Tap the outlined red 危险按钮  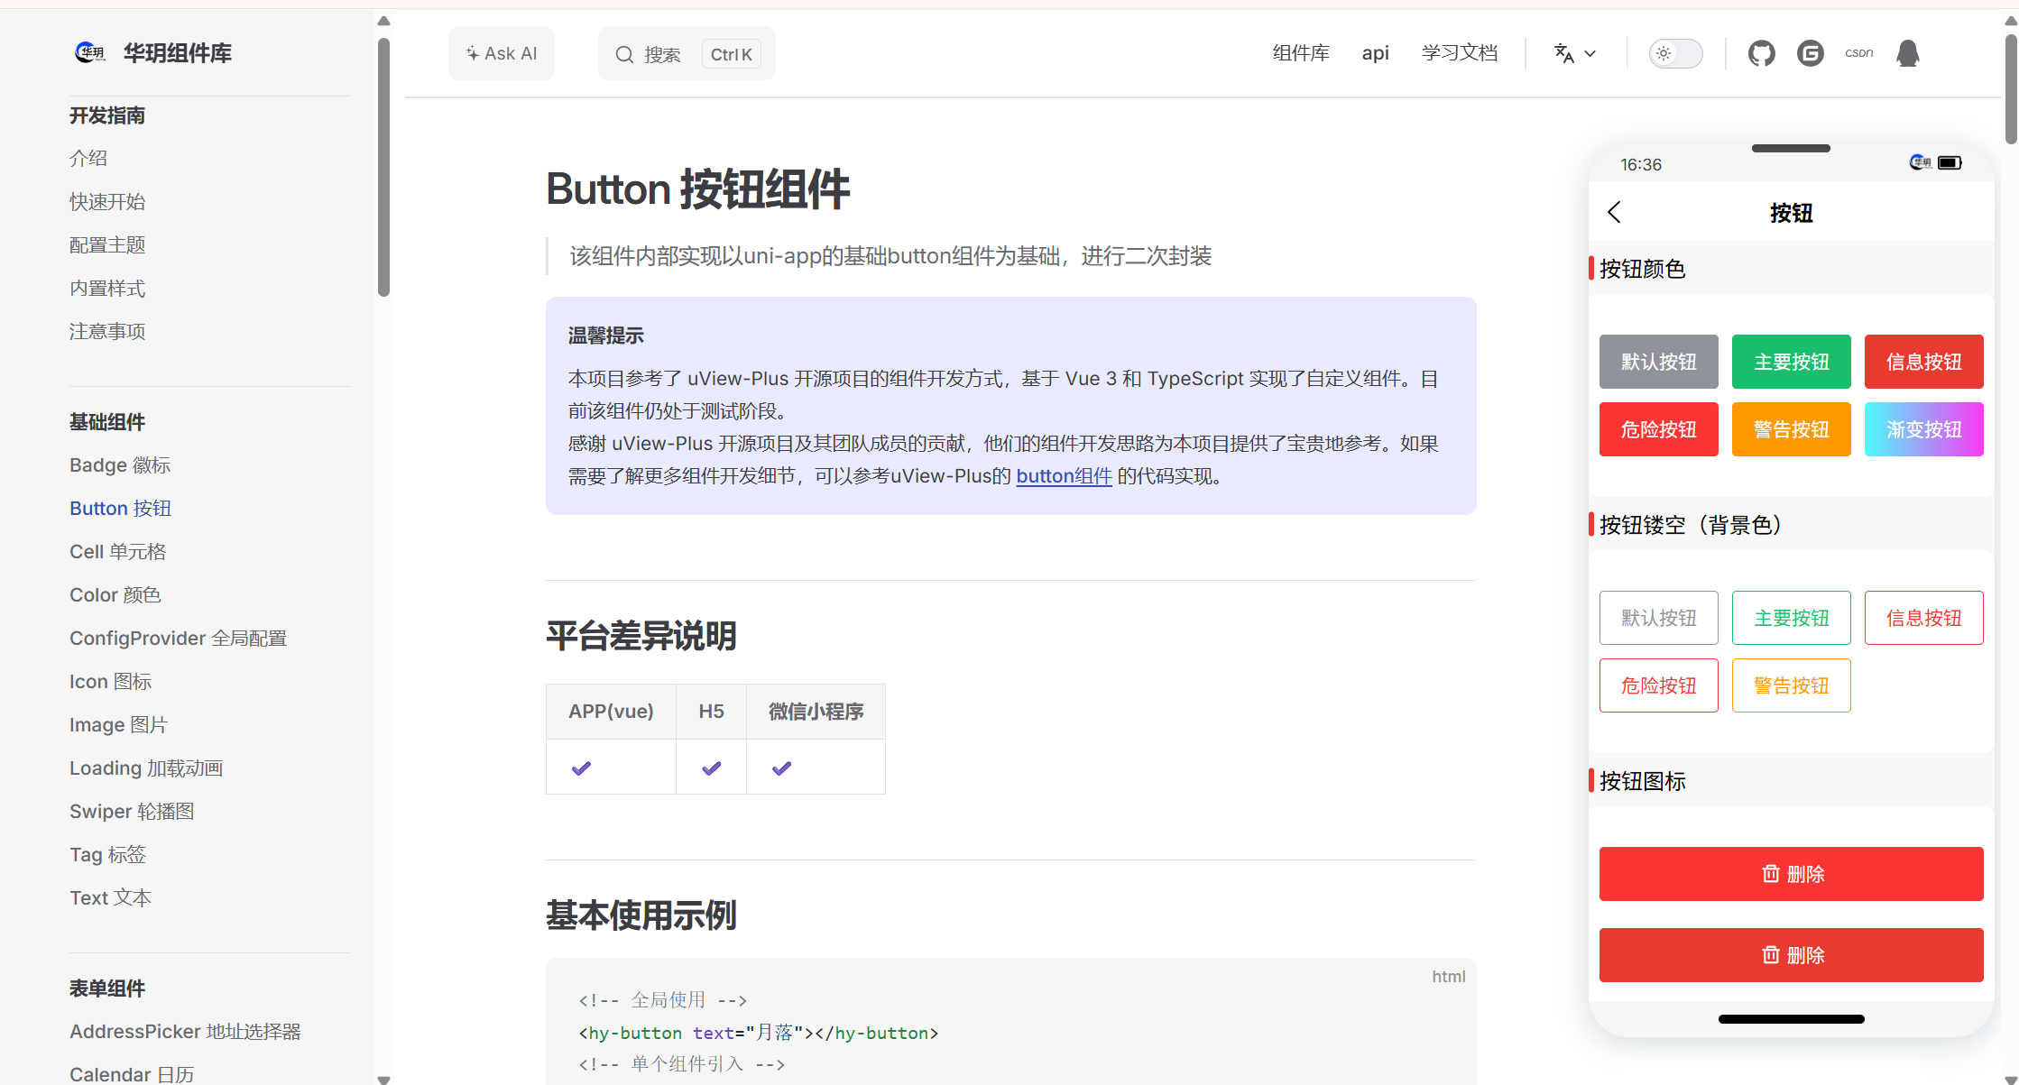[1658, 685]
